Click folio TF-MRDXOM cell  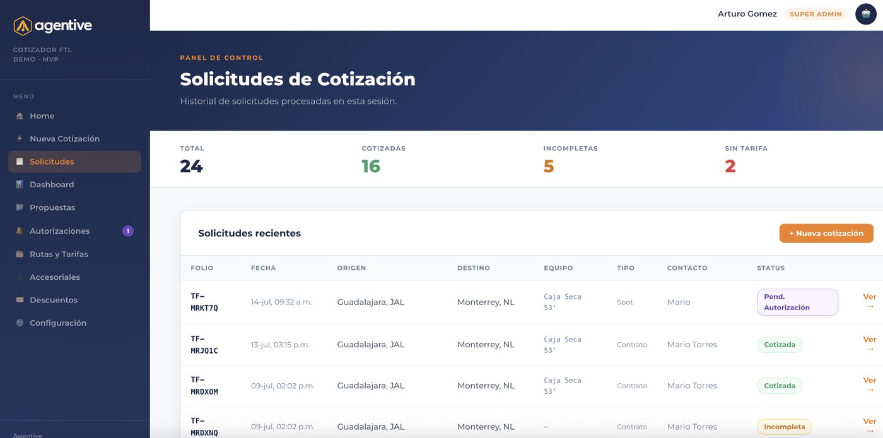[x=204, y=386]
